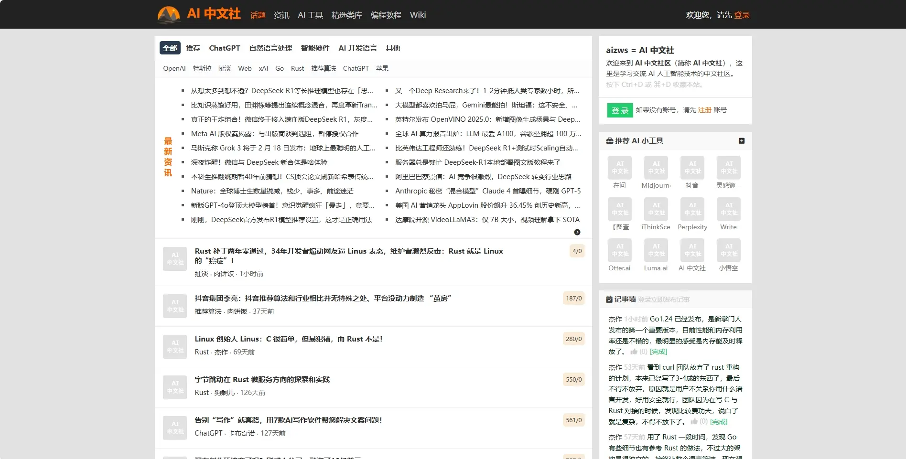Click the plus icon on 推荐 AI 小工具 panel
This screenshot has width=906, height=459.
742,140
